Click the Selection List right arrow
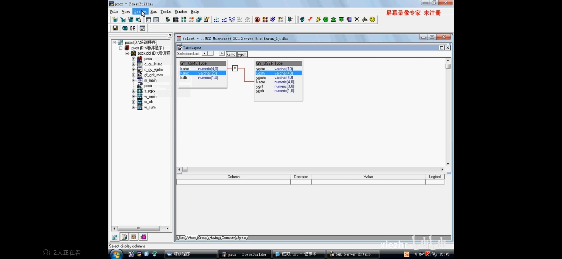The width and height of the screenshot is (562, 259). click(222, 54)
